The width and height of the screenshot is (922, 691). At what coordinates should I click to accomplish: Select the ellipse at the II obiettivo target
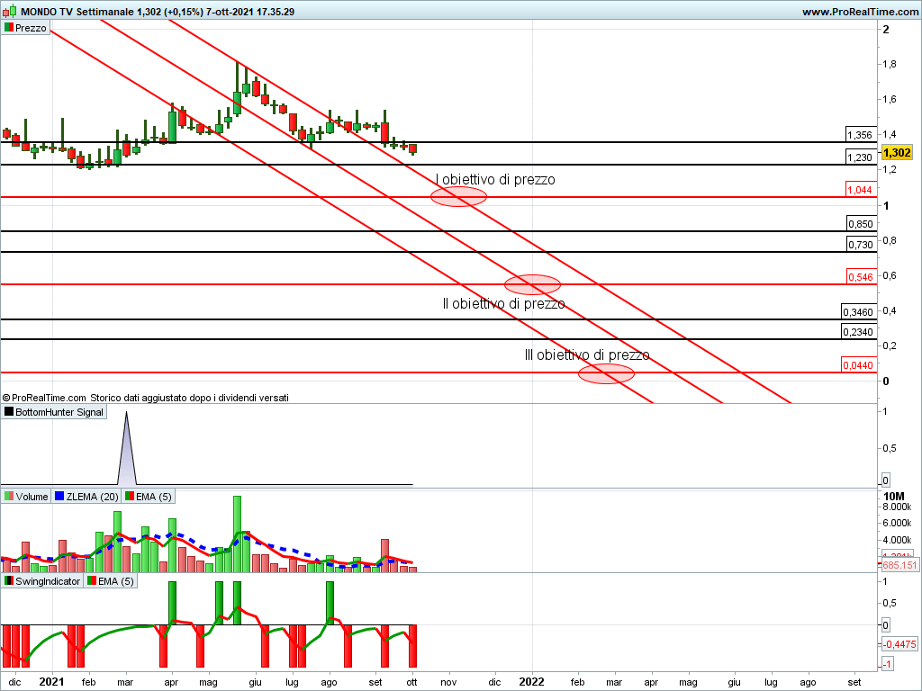(x=534, y=284)
